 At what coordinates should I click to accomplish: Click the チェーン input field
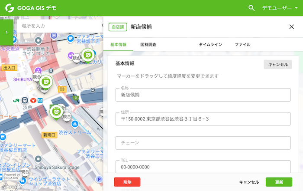(203, 143)
